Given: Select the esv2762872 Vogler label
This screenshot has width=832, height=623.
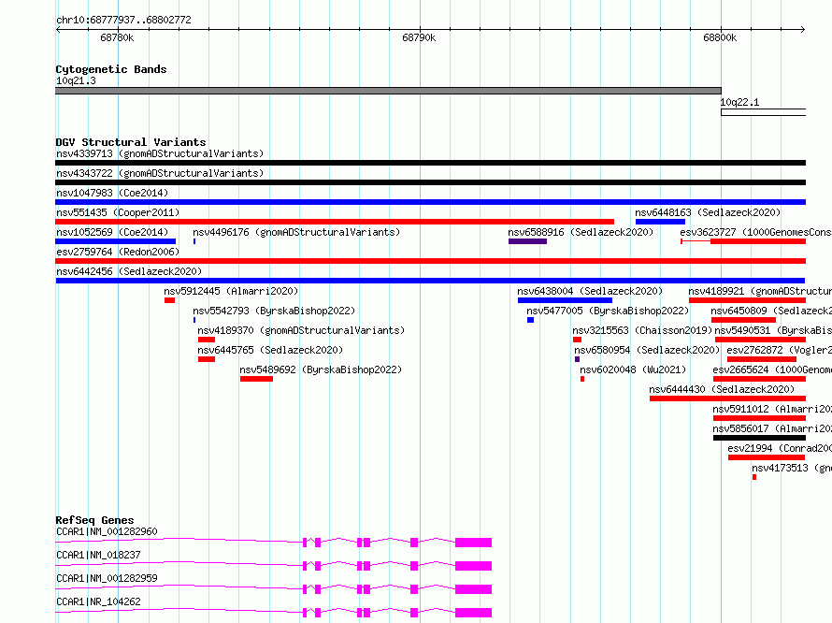Looking at the screenshot, I should coord(779,350).
